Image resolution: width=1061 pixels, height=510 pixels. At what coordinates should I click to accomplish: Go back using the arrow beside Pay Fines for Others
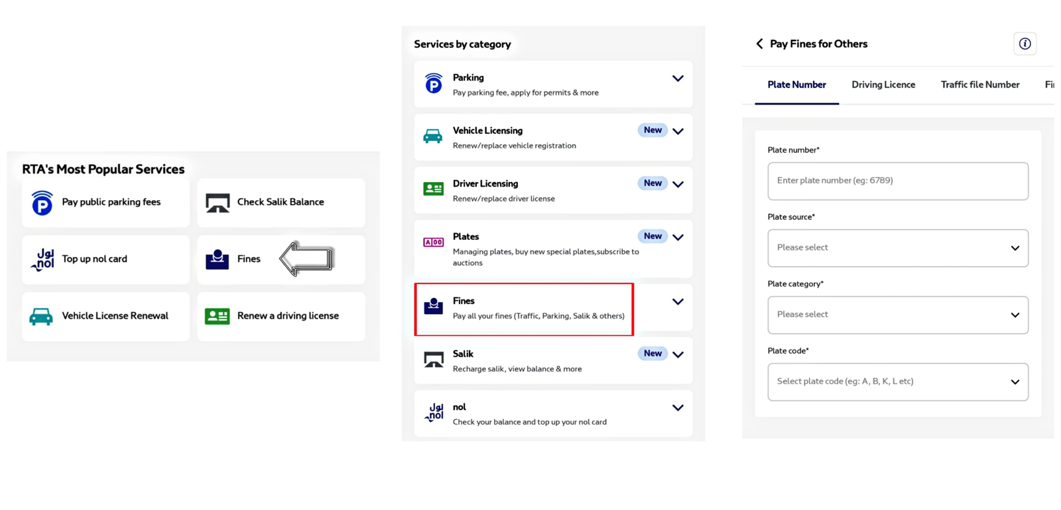[x=759, y=44]
